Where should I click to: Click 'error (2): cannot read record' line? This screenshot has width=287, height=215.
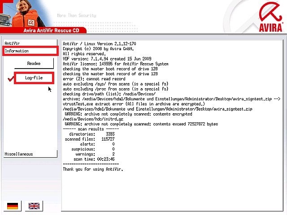click(x=94, y=79)
